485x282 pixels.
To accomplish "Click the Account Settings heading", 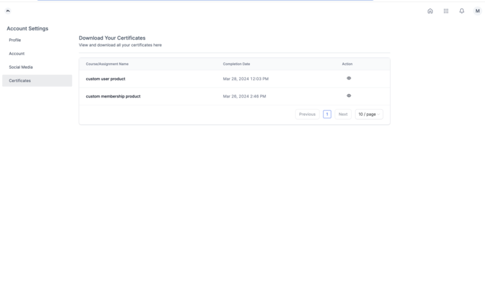I will [x=28, y=28].
